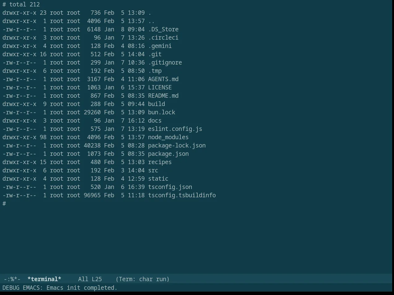The image size is (394, 295).
Task: Click the .DS_Store file entry
Action: 163,29
